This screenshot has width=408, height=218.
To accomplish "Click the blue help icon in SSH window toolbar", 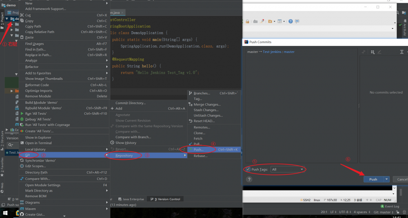I will pyautogui.click(x=290, y=21).
